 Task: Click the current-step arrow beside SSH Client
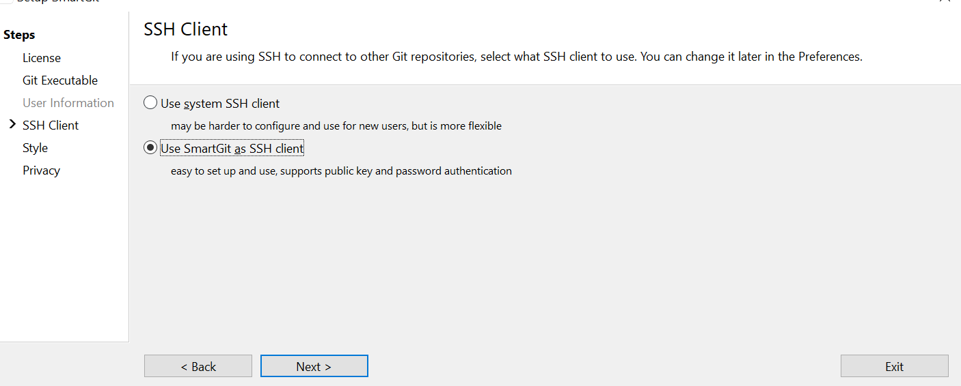(12, 125)
